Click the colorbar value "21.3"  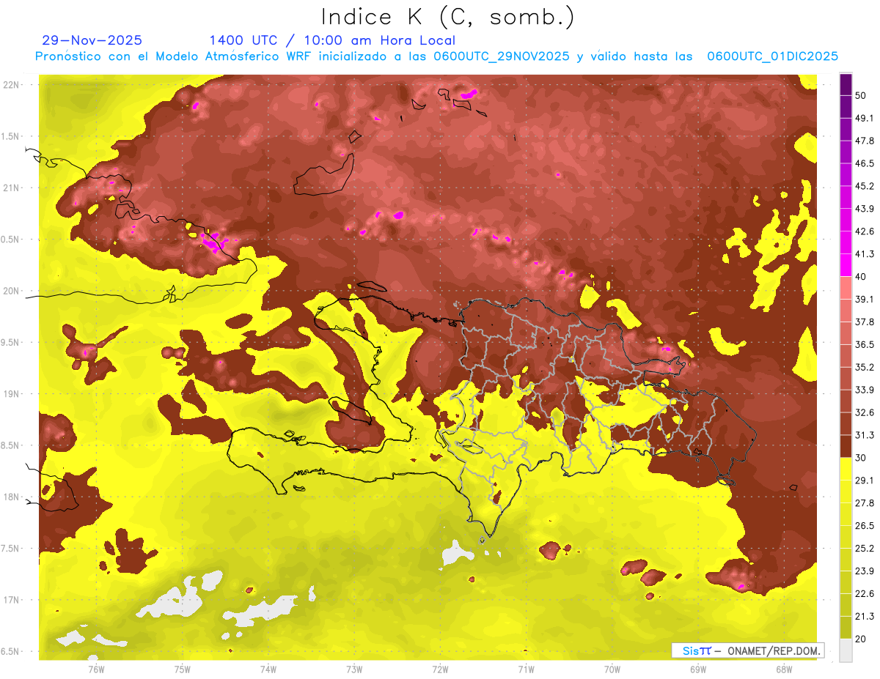pos(865,617)
